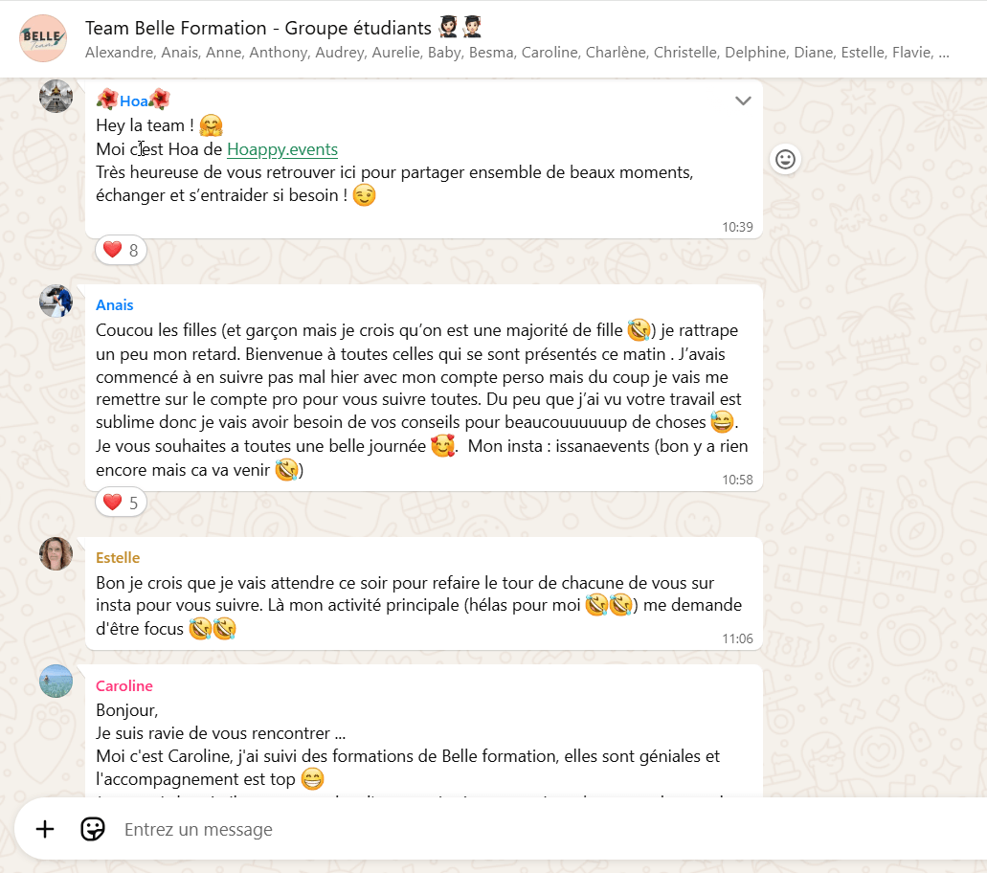This screenshot has height=873, width=987.
Task: Open the plus attachment menu
Action: pos(45,829)
